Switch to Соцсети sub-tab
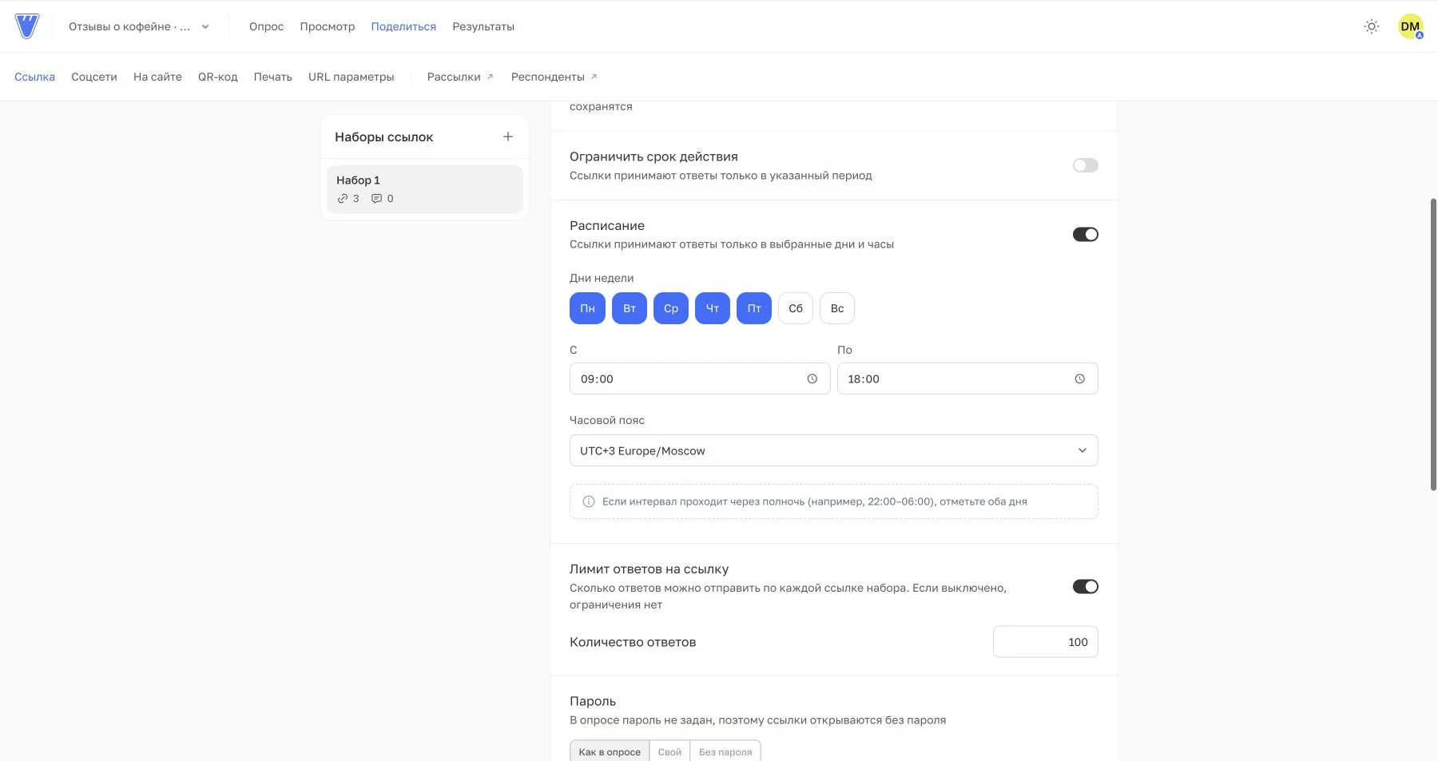The height and width of the screenshot is (761, 1438). pyautogui.click(x=94, y=77)
